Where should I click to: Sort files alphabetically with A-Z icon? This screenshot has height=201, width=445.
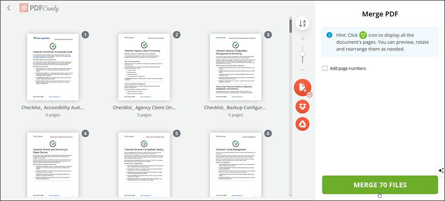click(302, 24)
